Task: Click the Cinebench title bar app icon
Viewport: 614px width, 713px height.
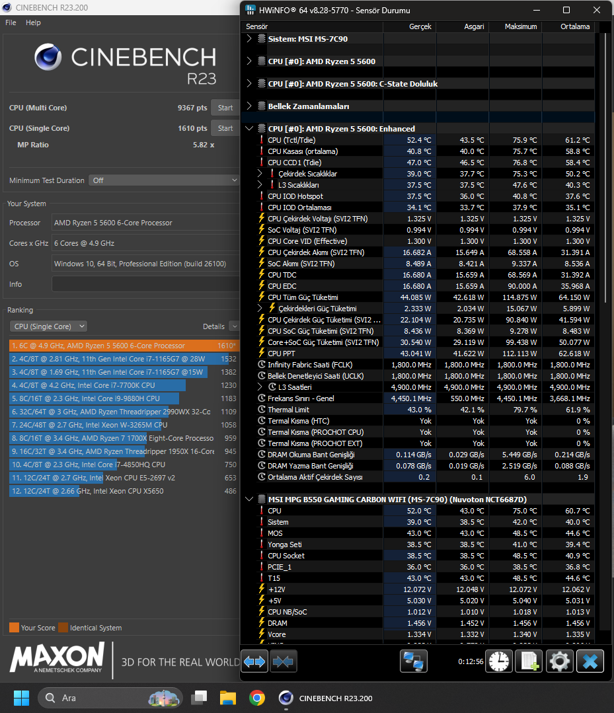Action: pos(7,8)
